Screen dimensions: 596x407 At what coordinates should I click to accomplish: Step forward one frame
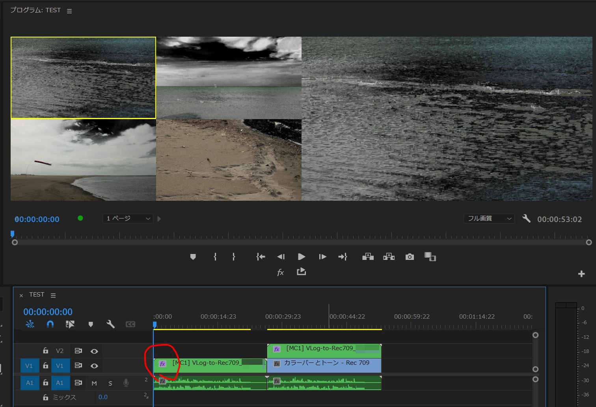[322, 257]
